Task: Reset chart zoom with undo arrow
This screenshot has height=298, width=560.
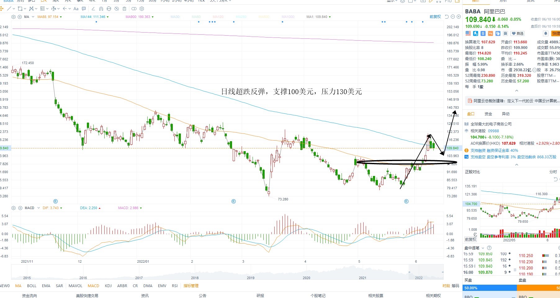Action: point(447,17)
